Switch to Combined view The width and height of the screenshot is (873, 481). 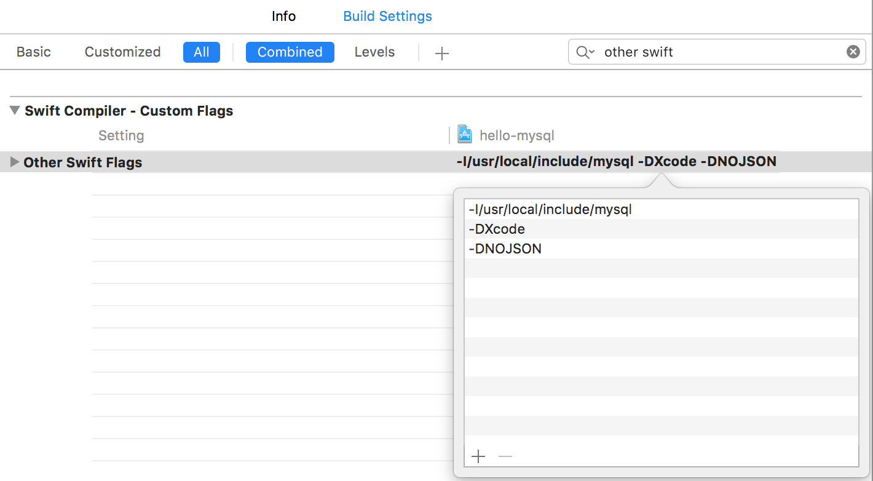(290, 52)
